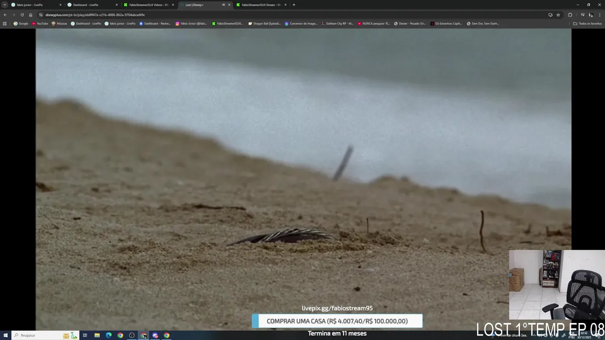Open File Explorer from the taskbar

tap(97, 335)
